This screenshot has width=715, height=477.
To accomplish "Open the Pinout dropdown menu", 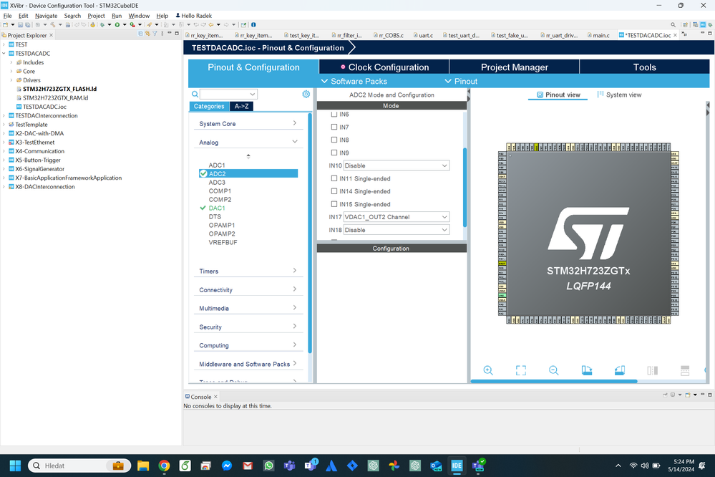I will [x=461, y=81].
